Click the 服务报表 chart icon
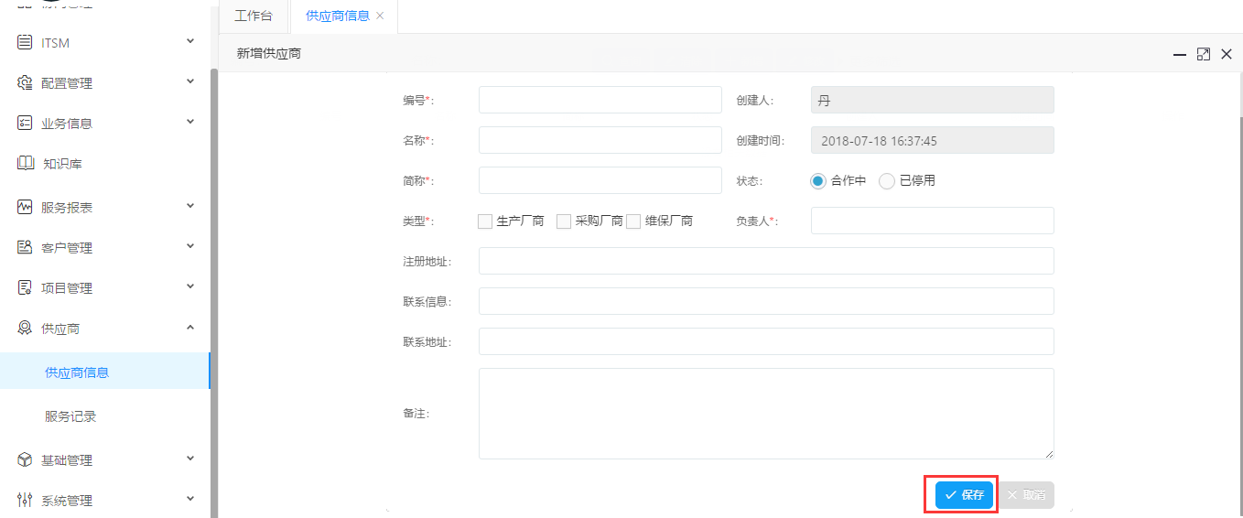 tap(25, 207)
